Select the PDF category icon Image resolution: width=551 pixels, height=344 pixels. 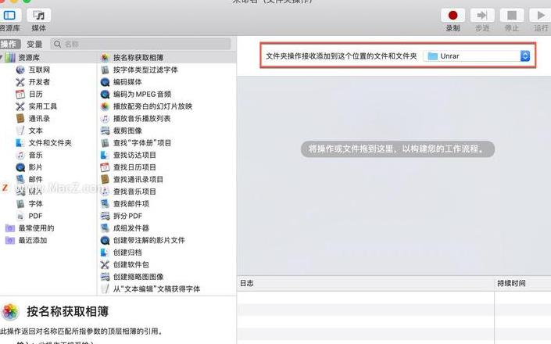[x=20, y=216]
